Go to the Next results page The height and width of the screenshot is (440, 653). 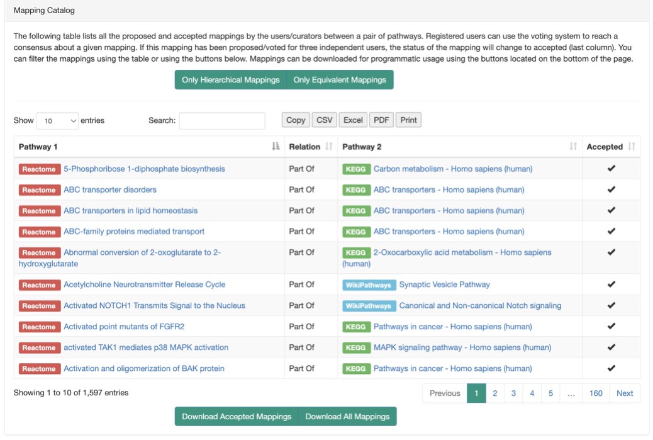pos(625,393)
